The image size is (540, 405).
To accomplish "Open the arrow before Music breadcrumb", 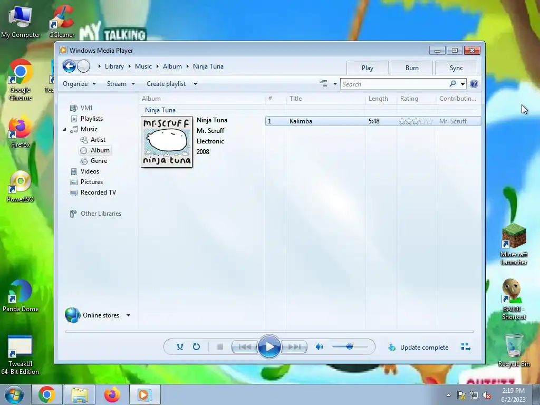I will (130, 66).
